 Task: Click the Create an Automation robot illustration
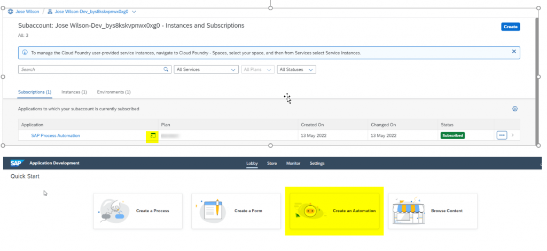click(310, 211)
